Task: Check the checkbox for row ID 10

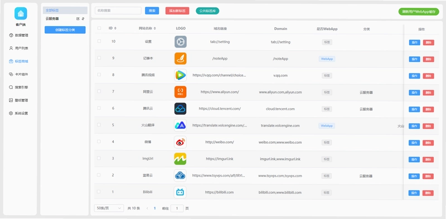Action: coord(99,41)
